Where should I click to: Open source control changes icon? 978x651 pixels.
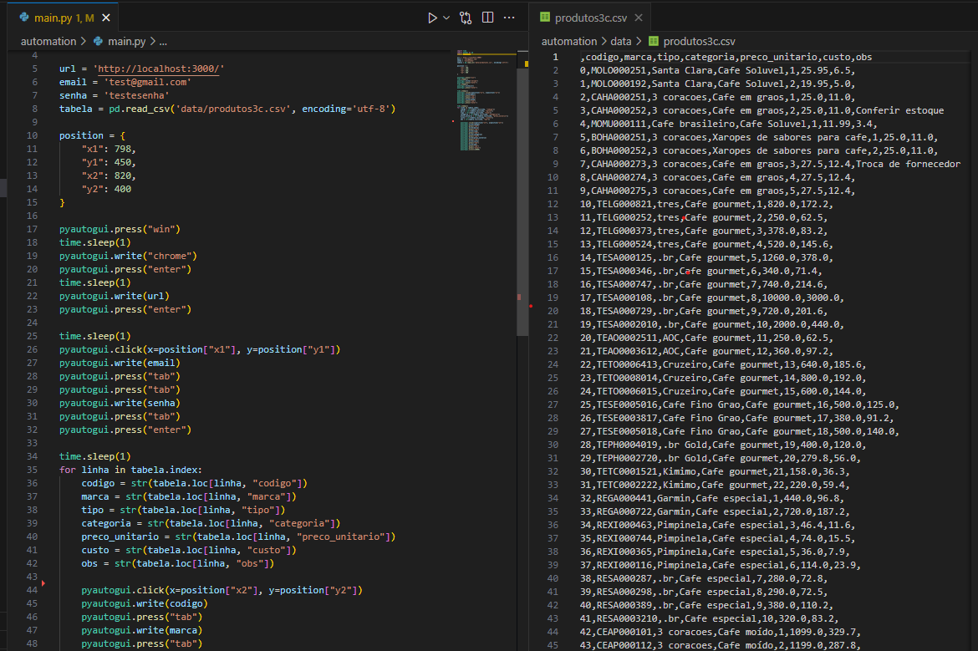[466, 18]
